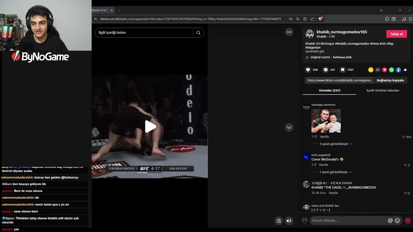Open Islam and khabib fan username

pos(325,206)
